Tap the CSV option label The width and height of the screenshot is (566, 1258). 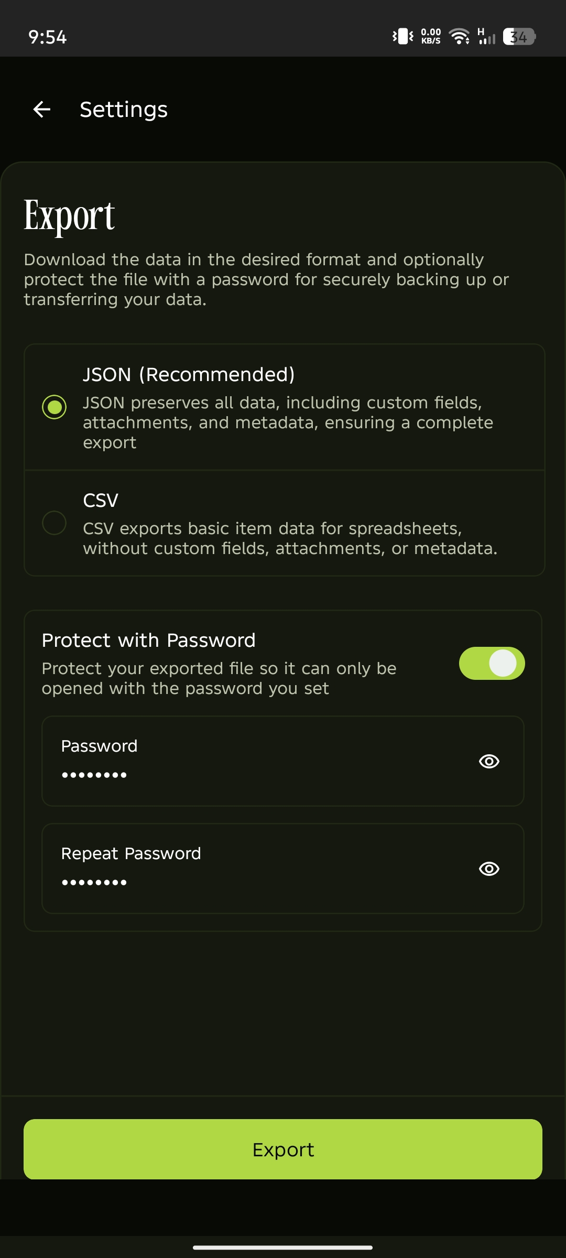pos(101,501)
